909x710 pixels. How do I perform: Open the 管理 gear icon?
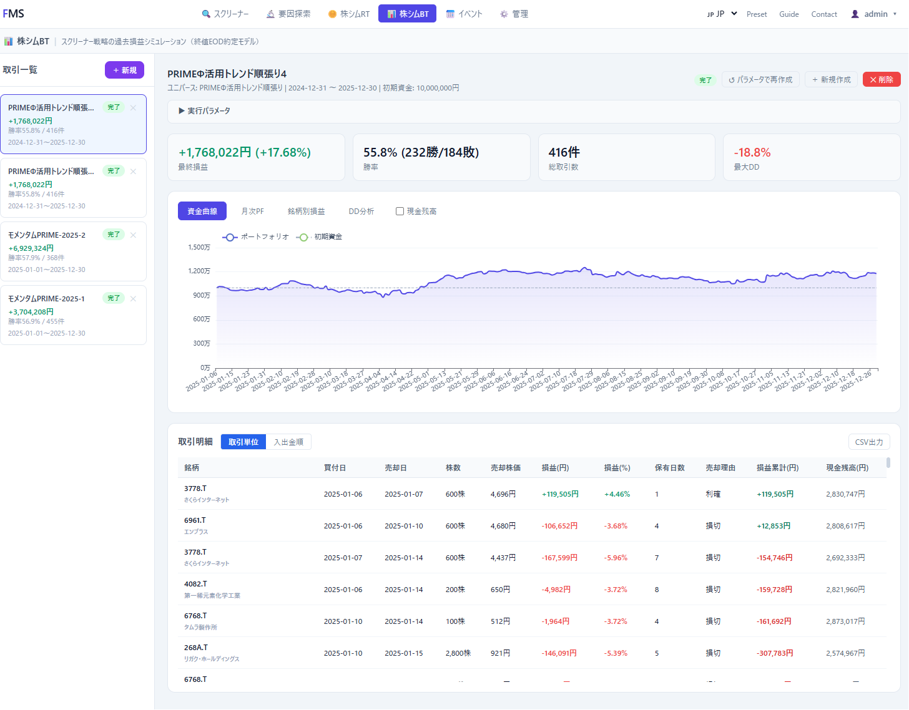(x=504, y=14)
